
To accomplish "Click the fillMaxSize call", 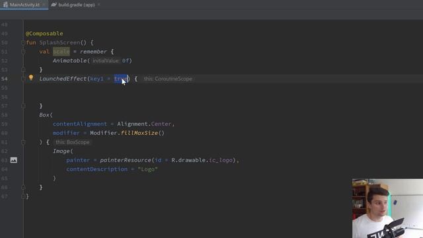I will (x=139, y=133).
